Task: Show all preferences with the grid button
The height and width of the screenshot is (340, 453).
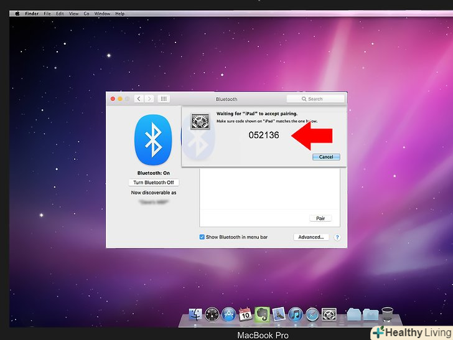Action: [x=164, y=99]
